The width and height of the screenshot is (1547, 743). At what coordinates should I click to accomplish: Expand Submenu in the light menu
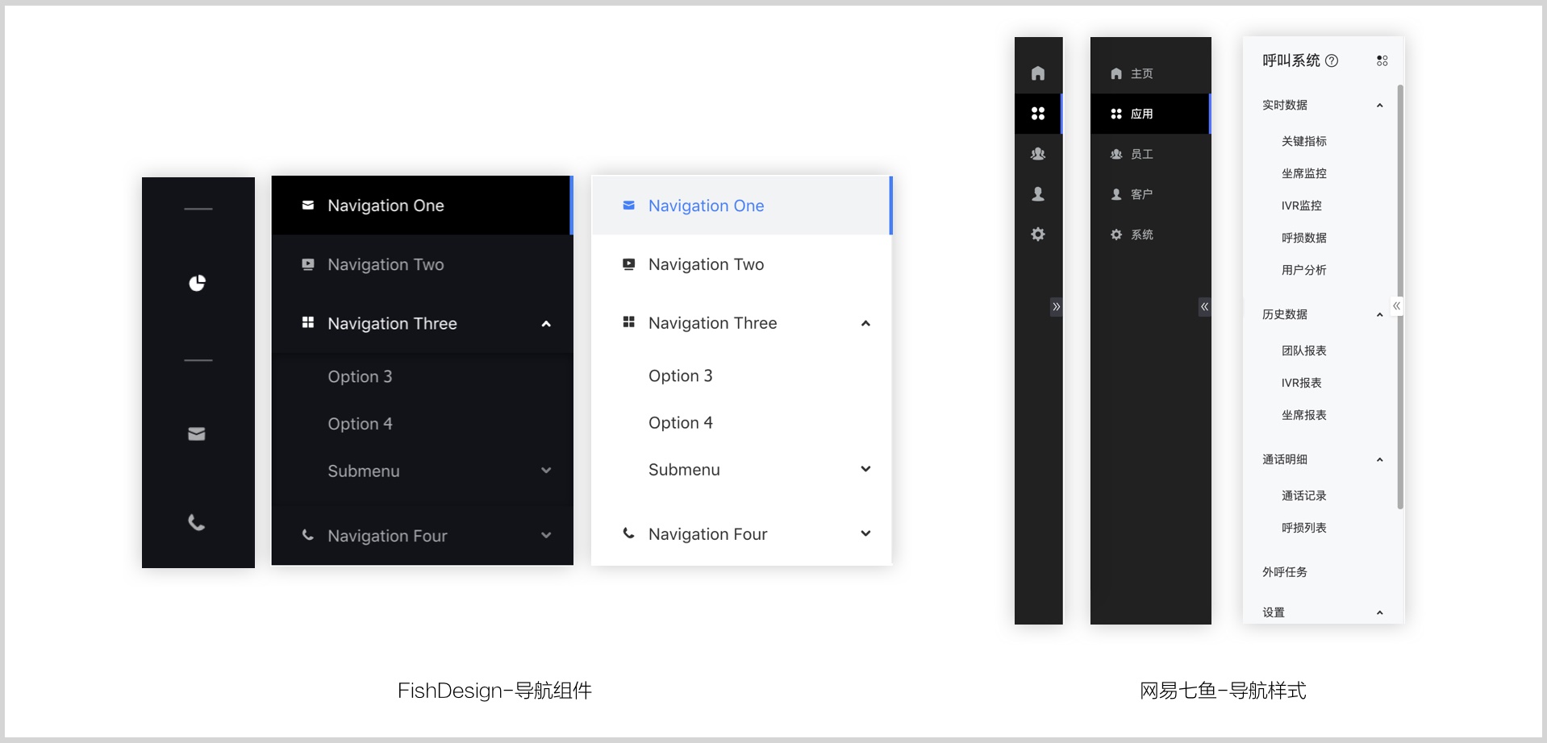865,469
